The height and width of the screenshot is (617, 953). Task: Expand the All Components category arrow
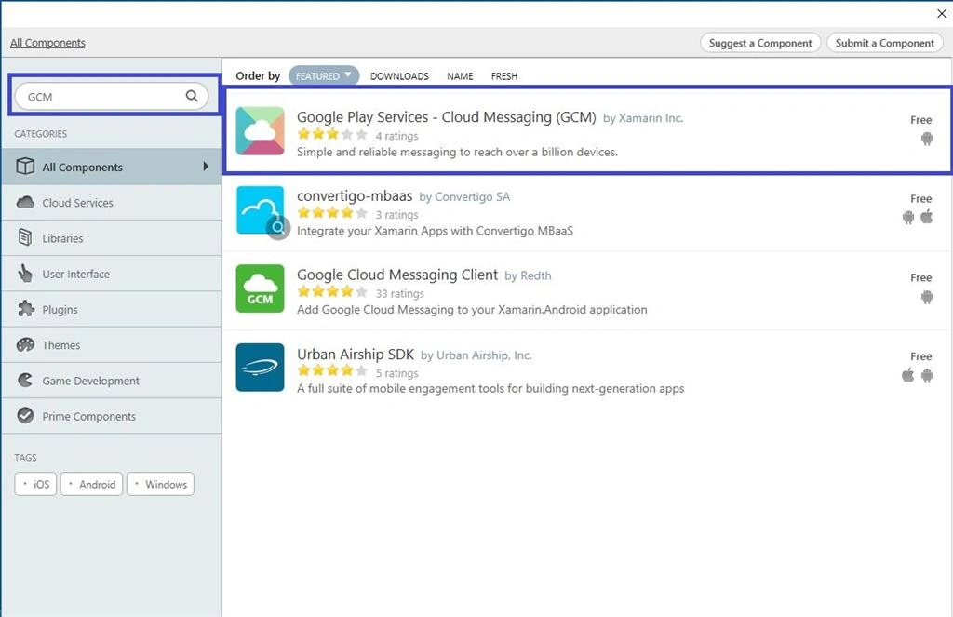pos(206,166)
